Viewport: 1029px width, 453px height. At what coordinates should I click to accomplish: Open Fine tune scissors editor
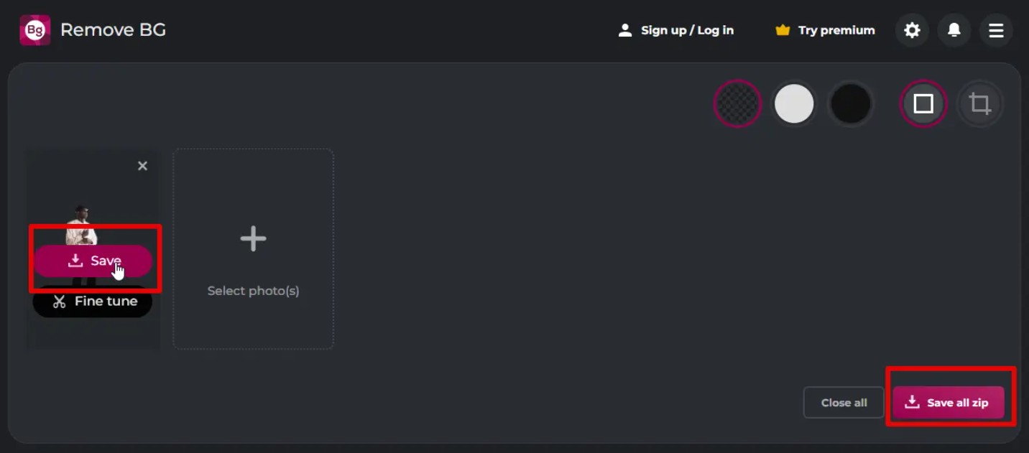(93, 302)
